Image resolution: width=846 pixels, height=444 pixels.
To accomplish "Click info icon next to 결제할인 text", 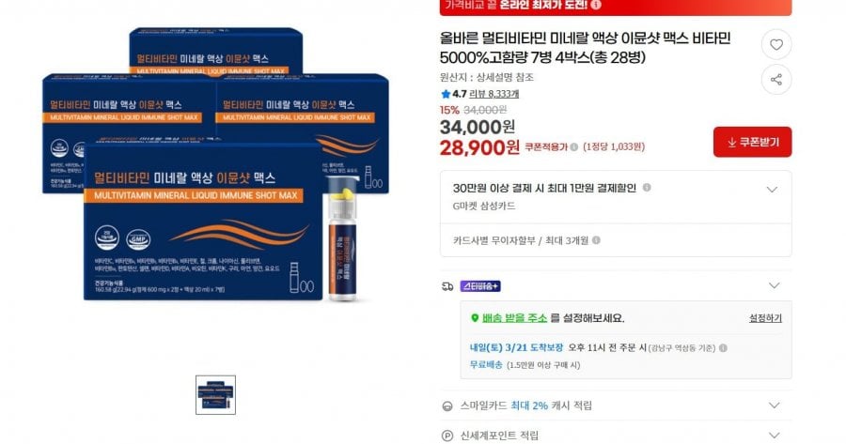I will click(647, 188).
